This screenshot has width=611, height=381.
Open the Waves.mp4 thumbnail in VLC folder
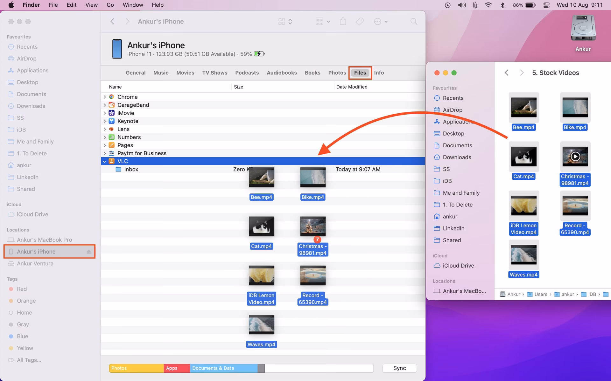[261, 324]
